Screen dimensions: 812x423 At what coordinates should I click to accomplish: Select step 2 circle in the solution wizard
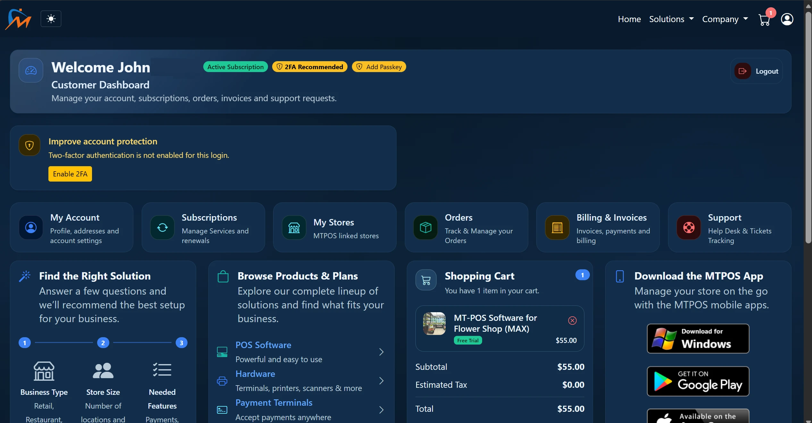(103, 343)
